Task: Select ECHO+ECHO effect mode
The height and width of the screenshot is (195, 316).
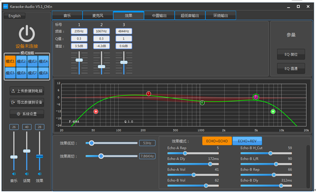Action: tap(217, 141)
